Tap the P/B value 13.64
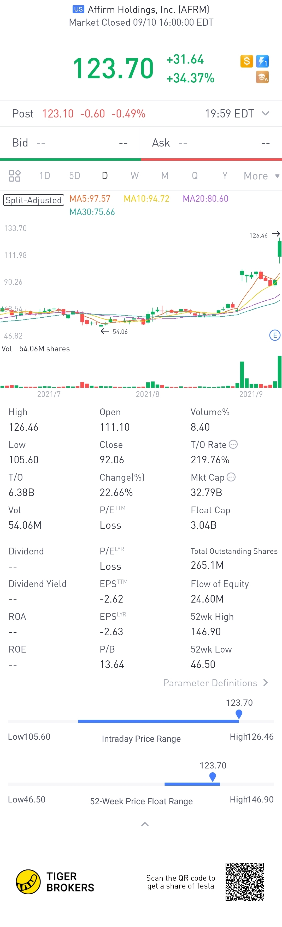Screen dimensions: 282x927 click(x=112, y=664)
